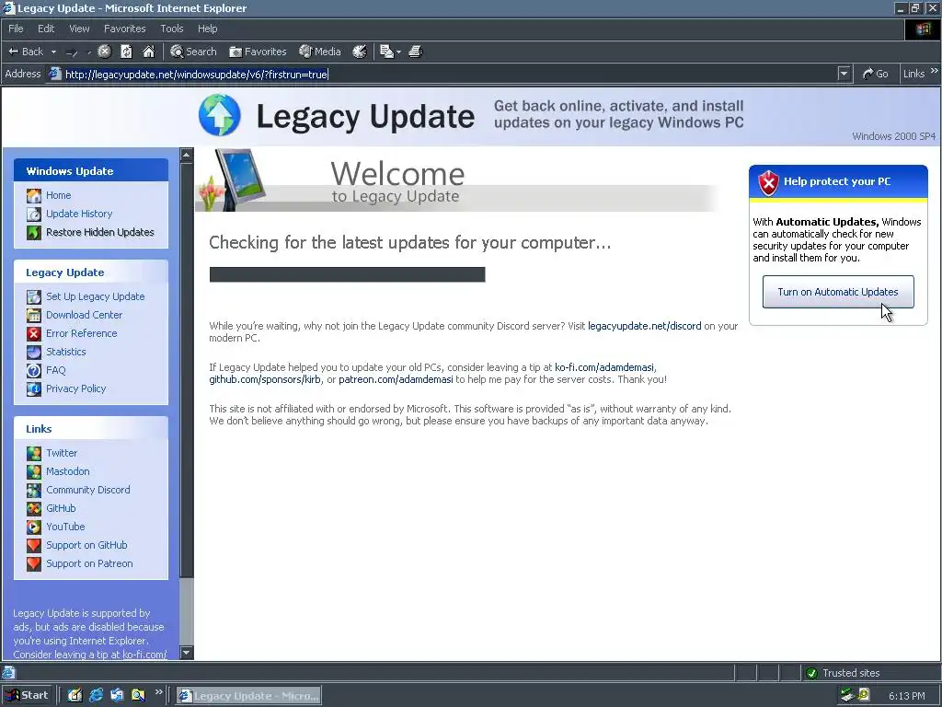Click the Refresh page icon

127,52
